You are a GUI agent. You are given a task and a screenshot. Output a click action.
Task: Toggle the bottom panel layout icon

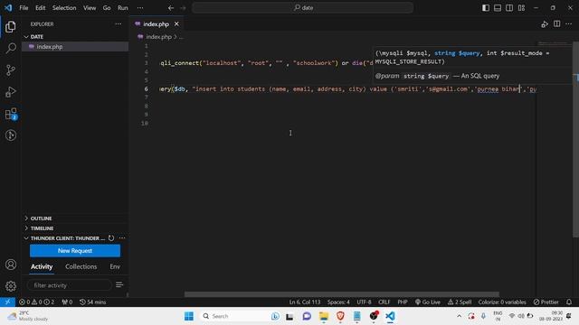point(498,8)
